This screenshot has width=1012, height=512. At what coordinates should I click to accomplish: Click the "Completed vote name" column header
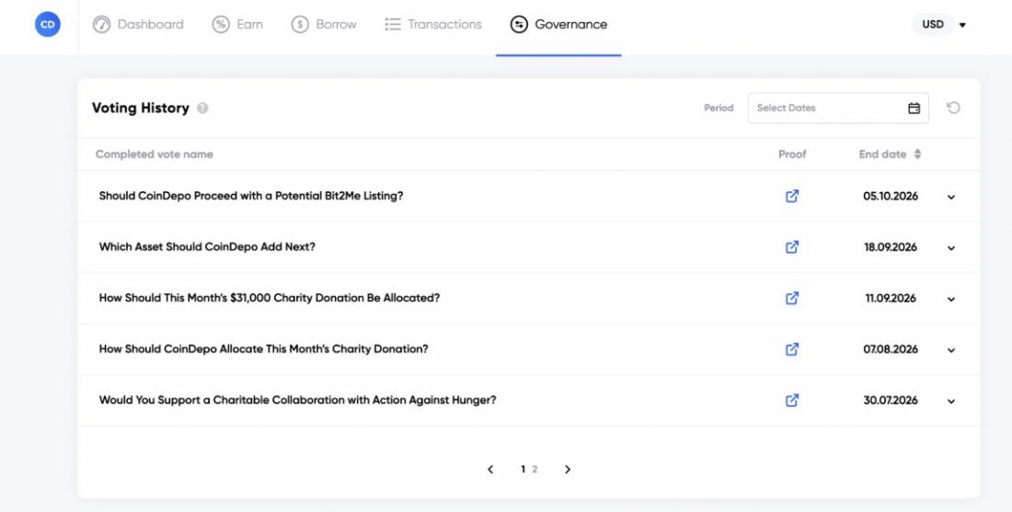point(155,154)
